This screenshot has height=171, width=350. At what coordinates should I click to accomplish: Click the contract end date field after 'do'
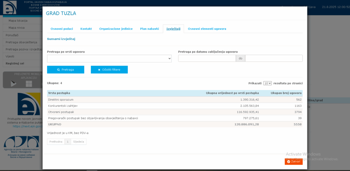(273, 58)
